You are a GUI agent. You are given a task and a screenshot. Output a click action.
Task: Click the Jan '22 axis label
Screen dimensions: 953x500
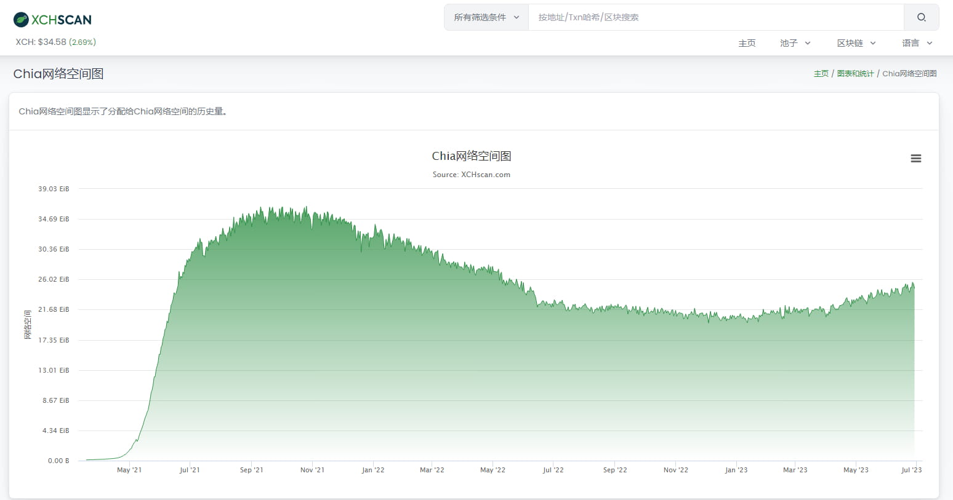pyautogui.click(x=373, y=470)
